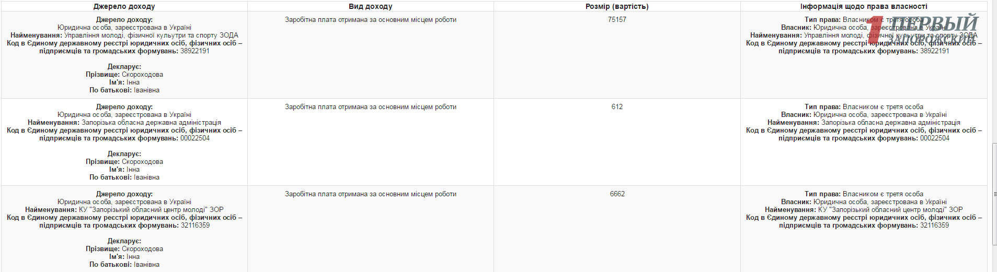Click registry code 32116359 in ownership column
Screen dimensions: 997x272
934,226
